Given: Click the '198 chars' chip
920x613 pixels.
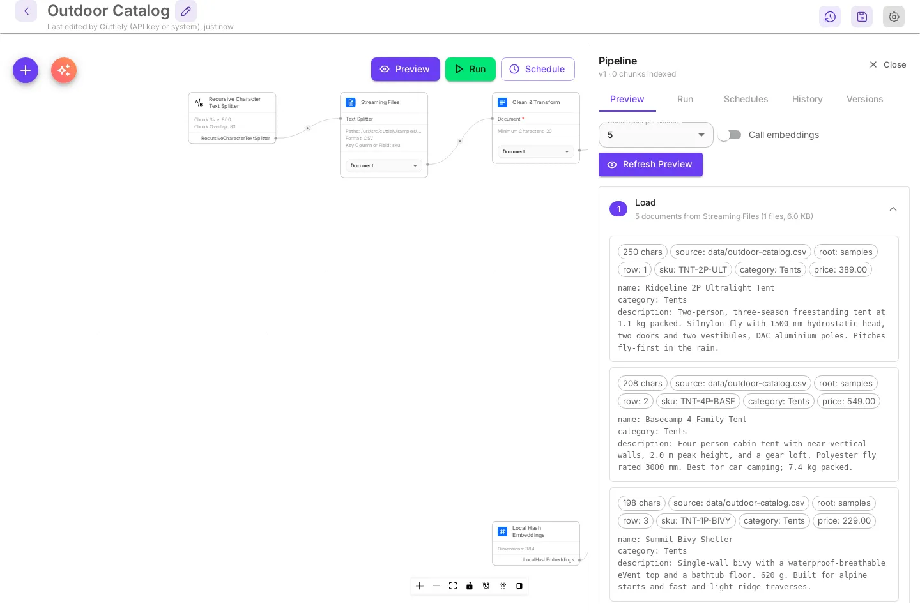Looking at the screenshot, I should click(641, 503).
